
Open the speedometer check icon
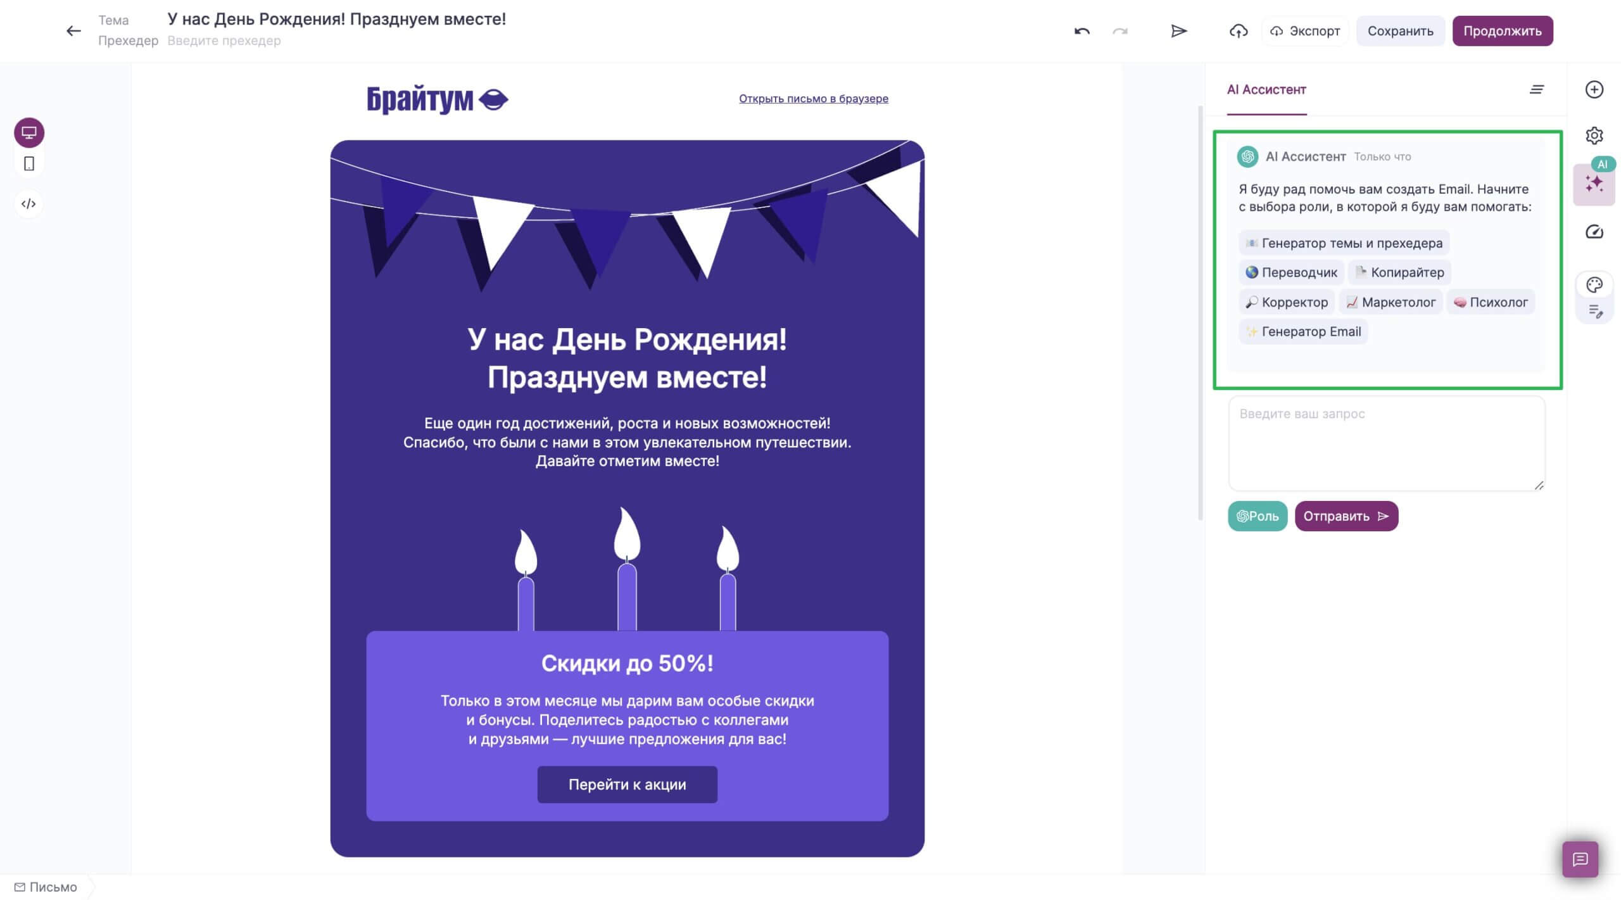(1594, 232)
